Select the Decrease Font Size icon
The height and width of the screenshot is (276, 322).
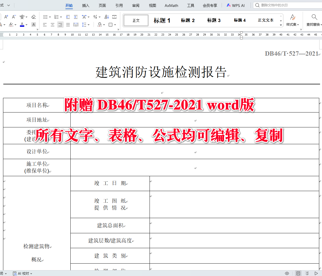pyautogui.click(x=13, y=17)
